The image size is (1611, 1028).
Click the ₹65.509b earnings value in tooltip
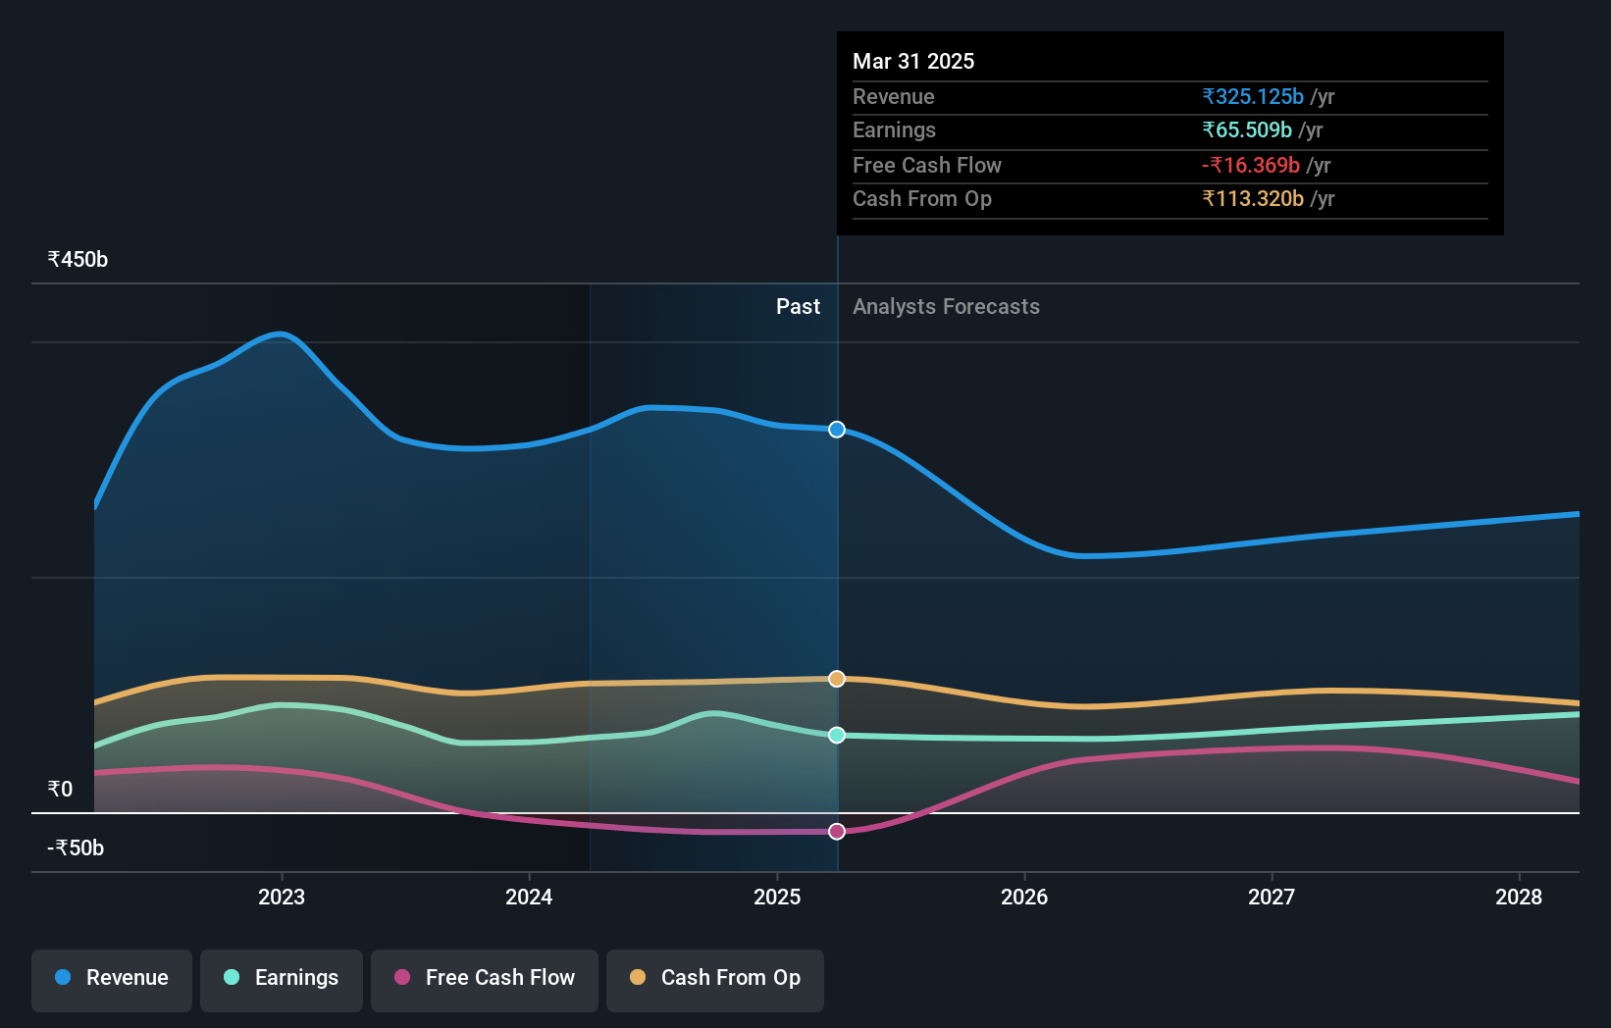pos(1247,130)
